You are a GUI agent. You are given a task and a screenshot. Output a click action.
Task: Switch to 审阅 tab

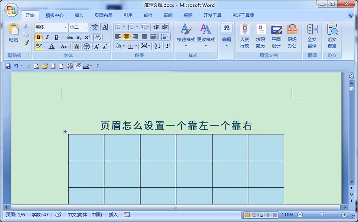point(168,15)
